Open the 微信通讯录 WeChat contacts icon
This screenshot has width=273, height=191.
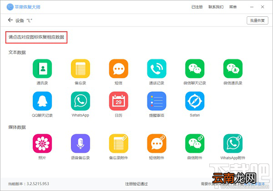click(x=233, y=69)
